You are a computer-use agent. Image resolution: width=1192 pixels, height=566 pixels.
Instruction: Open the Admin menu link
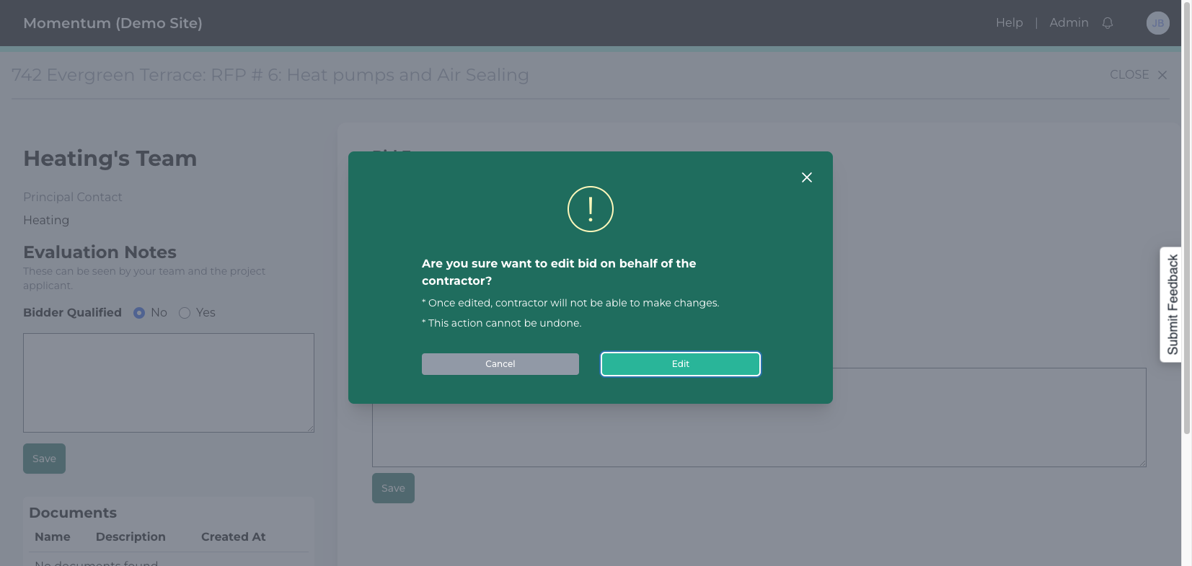point(1069,23)
